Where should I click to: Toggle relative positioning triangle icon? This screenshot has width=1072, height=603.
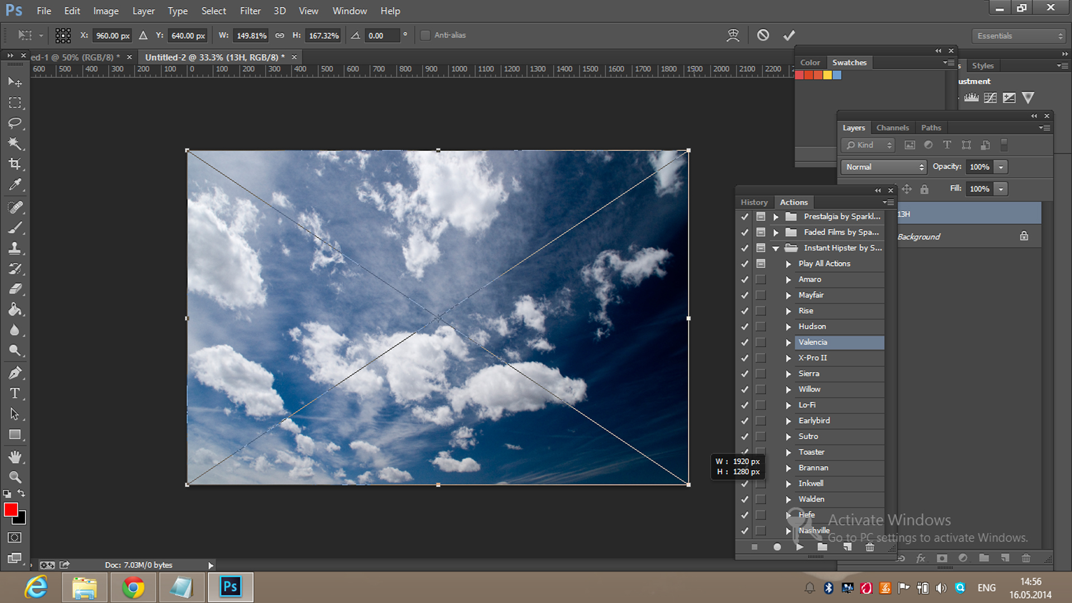pos(143,35)
